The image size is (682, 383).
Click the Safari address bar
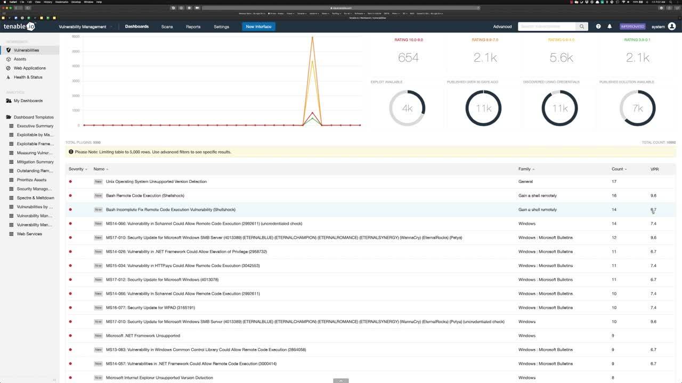point(341,8)
